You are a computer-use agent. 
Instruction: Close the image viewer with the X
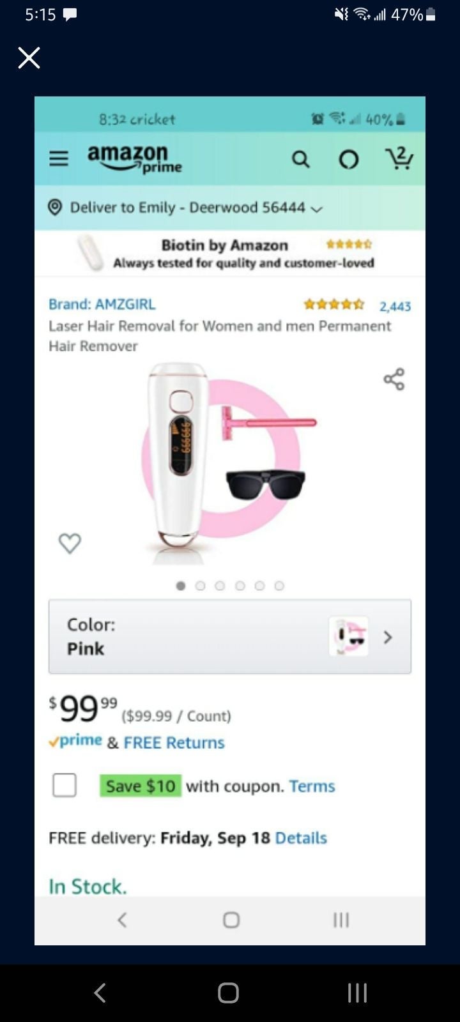click(x=29, y=57)
